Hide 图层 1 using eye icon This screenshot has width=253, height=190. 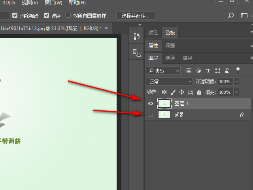[151, 103]
